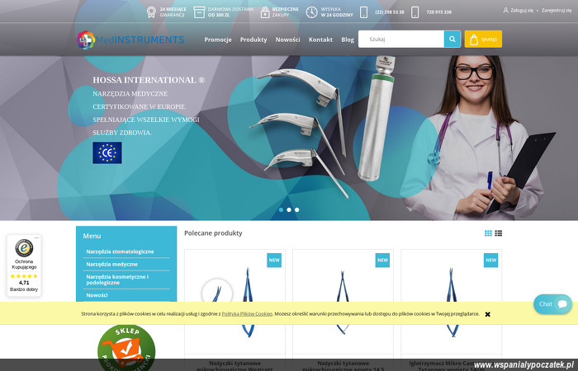Click the Zarejestruj się link
578x371 pixels.
point(557,10)
